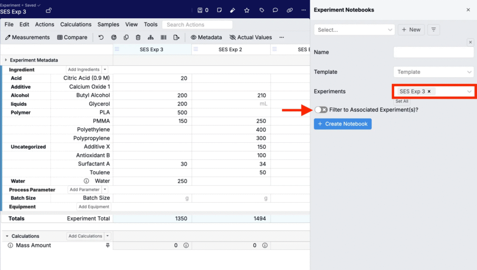The image size is (477, 270).
Task: Open the Add Parameter dropdown arrow
Action: [105, 189]
